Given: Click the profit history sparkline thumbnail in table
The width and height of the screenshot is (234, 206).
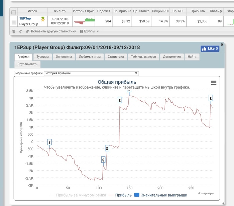Looking at the screenshot, I should point(84,21).
